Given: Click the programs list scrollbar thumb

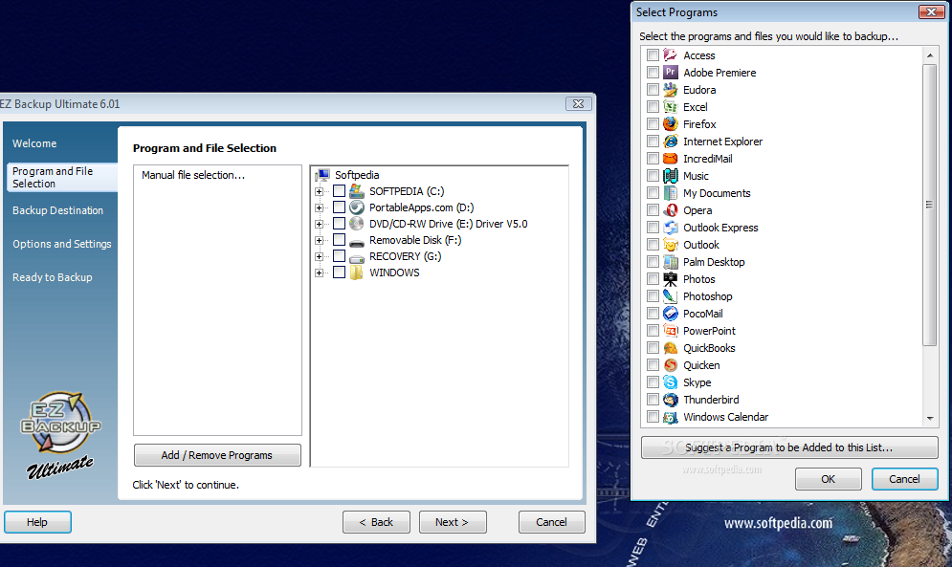Looking at the screenshot, I should tap(930, 205).
